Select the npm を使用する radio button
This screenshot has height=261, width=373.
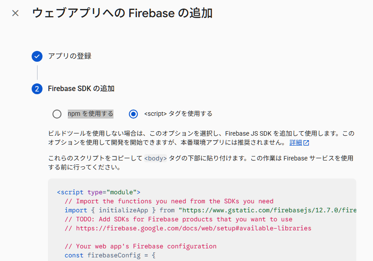coord(57,114)
